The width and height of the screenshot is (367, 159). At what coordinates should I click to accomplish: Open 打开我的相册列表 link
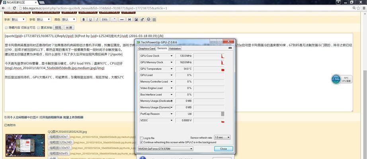[51, 117]
